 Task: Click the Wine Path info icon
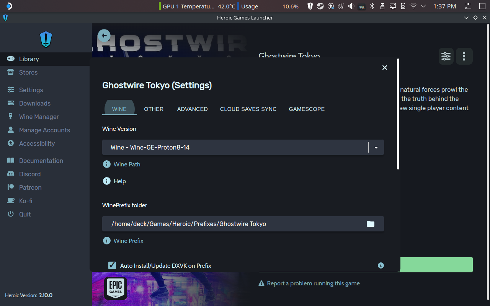click(x=107, y=164)
